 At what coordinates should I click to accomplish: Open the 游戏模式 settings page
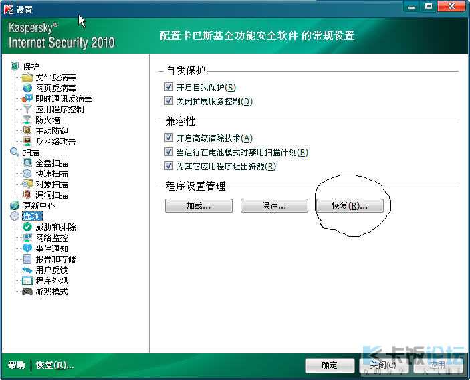point(52,291)
